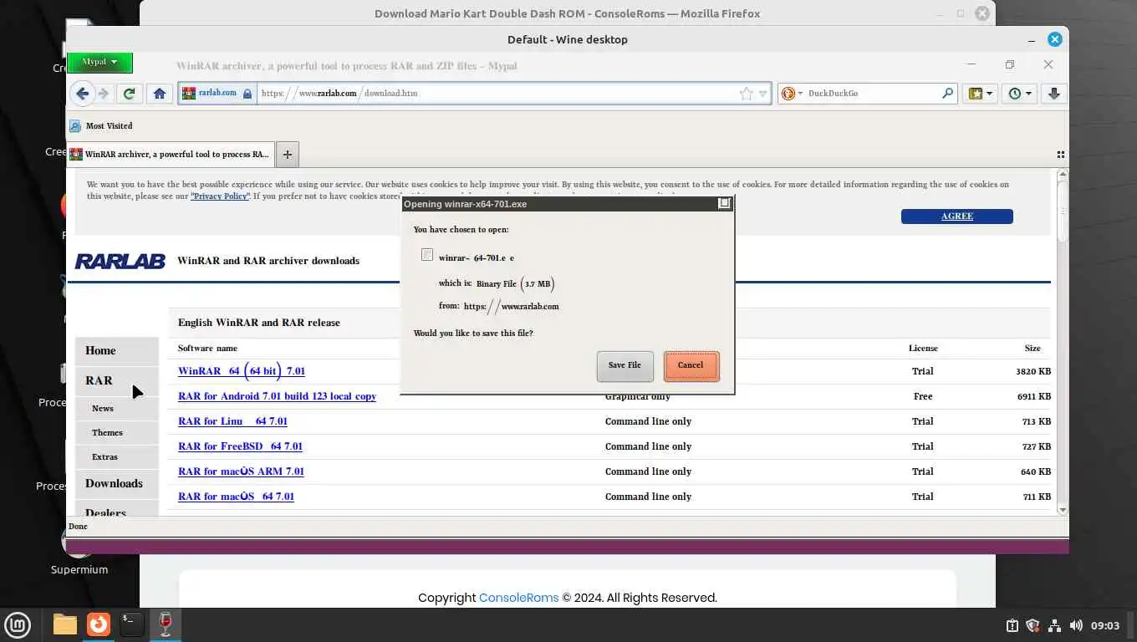Go forward with Mypal forward arrow
Viewport: 1137px width, 642px height.
click(x=103, y=94)
